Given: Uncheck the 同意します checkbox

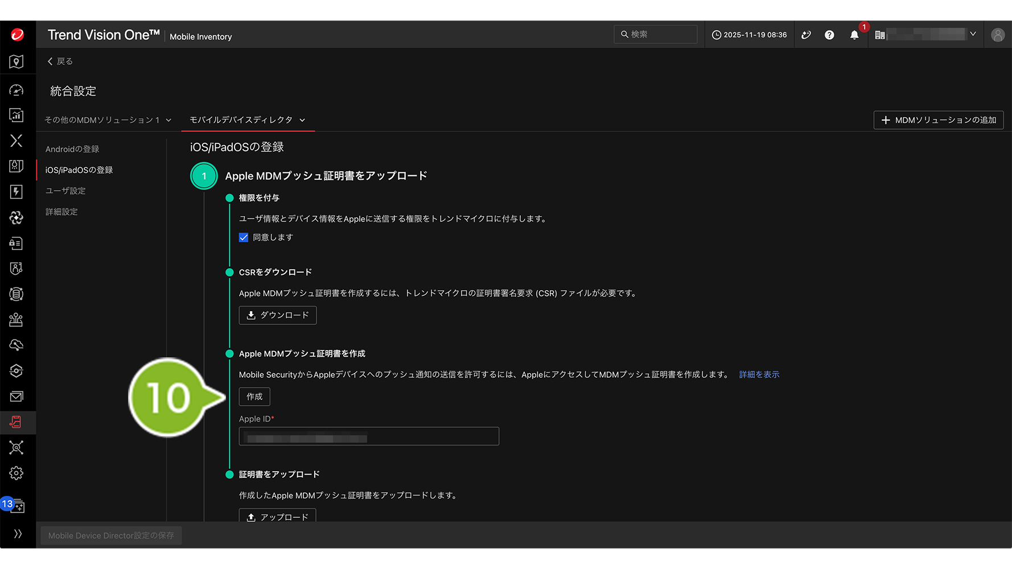Looking at the screenshot, I should tap(244, 237).
